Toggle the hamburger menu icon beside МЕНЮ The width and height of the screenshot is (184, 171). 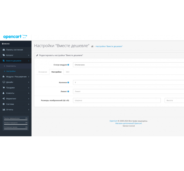3,44
